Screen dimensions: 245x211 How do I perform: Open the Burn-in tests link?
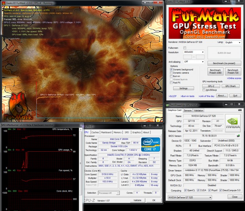pos(187,96)
